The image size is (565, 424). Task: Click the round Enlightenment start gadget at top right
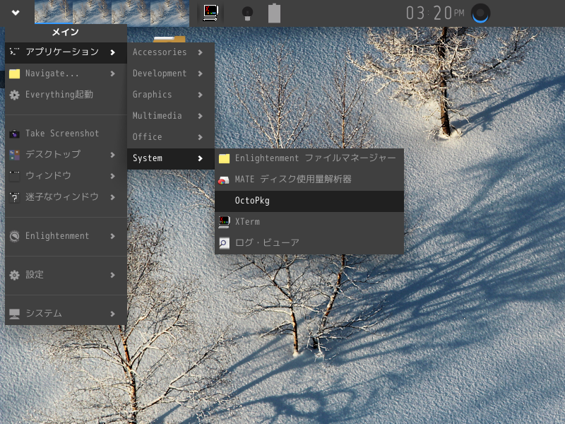pos(480,13)
